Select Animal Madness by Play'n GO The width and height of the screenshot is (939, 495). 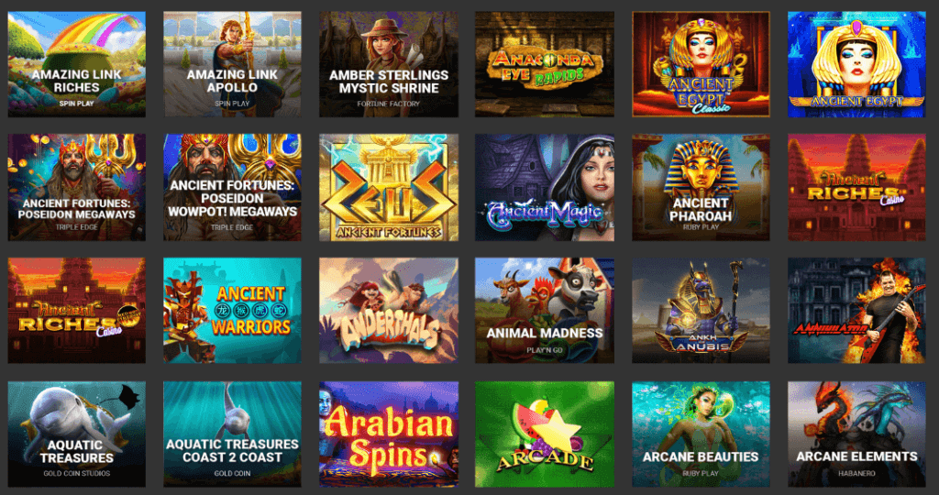(x=545, y=311)
